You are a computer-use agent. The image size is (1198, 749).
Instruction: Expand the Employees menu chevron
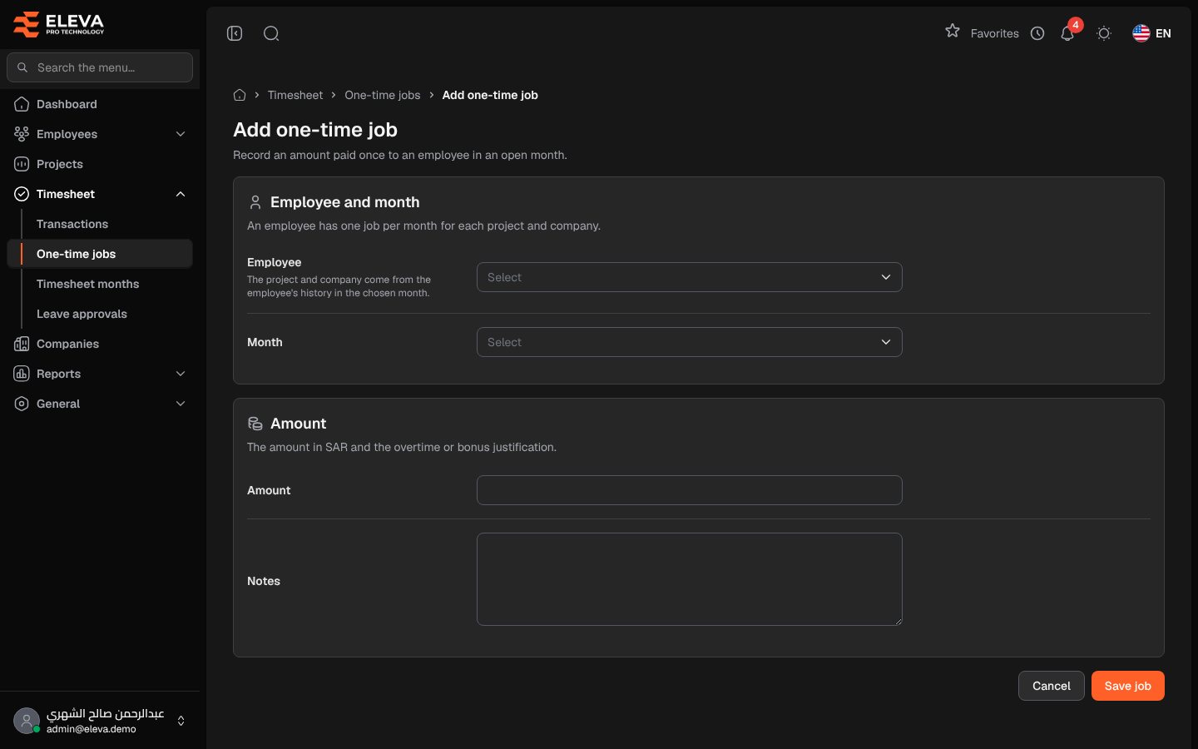click(181, 134)
